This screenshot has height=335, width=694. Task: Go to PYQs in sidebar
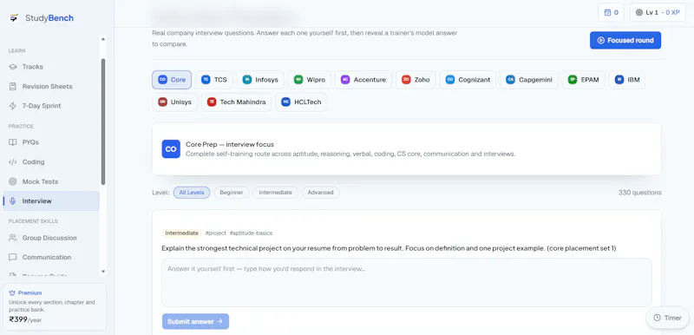tap(51, 142)
